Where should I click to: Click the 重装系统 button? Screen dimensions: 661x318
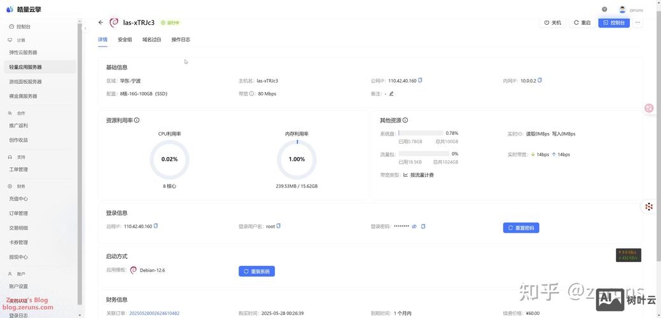coord(257,271)
